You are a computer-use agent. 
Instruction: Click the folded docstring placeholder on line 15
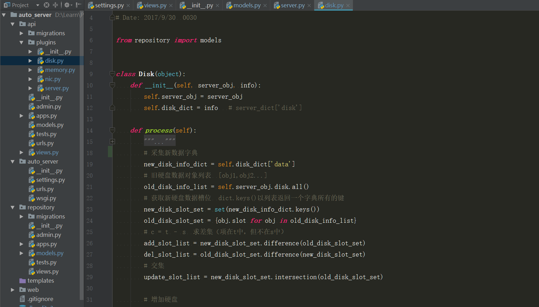tap(159, 141)
